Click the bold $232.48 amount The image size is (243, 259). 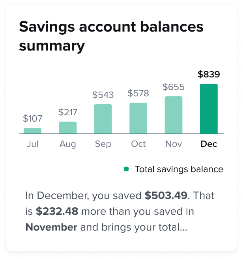click(57, 211)
